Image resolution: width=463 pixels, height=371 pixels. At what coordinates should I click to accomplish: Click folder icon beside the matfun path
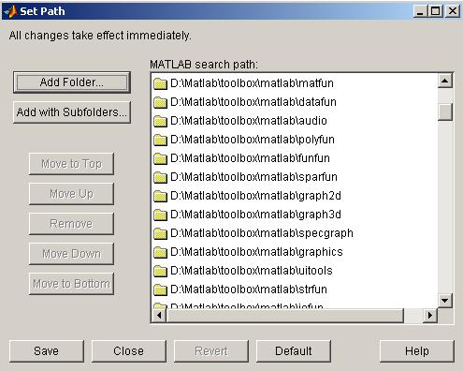click(160, 83)
